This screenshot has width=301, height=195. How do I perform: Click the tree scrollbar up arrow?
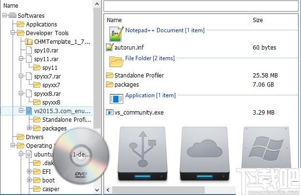[97, 4]
